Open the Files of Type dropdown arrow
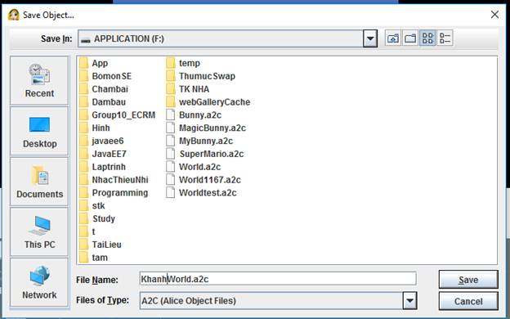510x319 pixels. click(409, 300)
